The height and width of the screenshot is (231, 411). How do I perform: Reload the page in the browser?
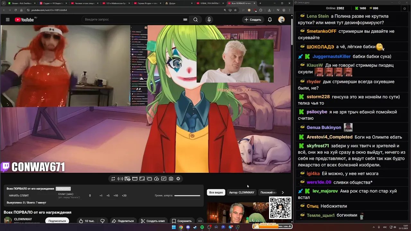coord(15,10)
